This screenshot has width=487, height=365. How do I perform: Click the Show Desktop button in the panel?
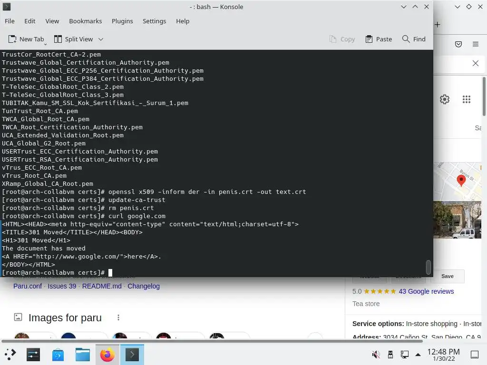tap(475, 355)
